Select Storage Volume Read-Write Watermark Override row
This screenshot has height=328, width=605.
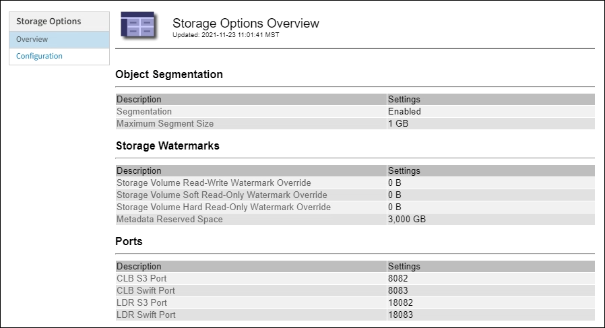[214, 183]
